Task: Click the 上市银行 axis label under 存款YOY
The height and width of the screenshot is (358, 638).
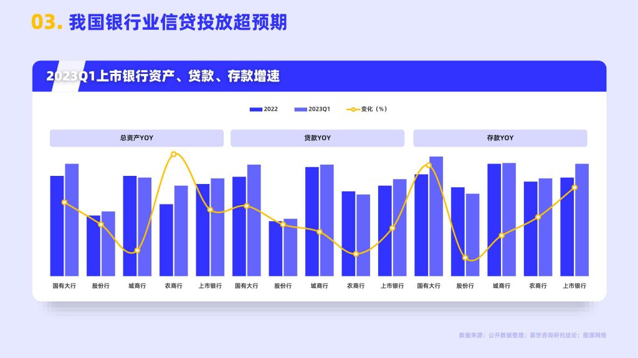Action: point(574,286)
